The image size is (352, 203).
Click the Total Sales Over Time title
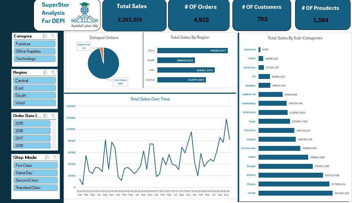click(x=150, y=99)
